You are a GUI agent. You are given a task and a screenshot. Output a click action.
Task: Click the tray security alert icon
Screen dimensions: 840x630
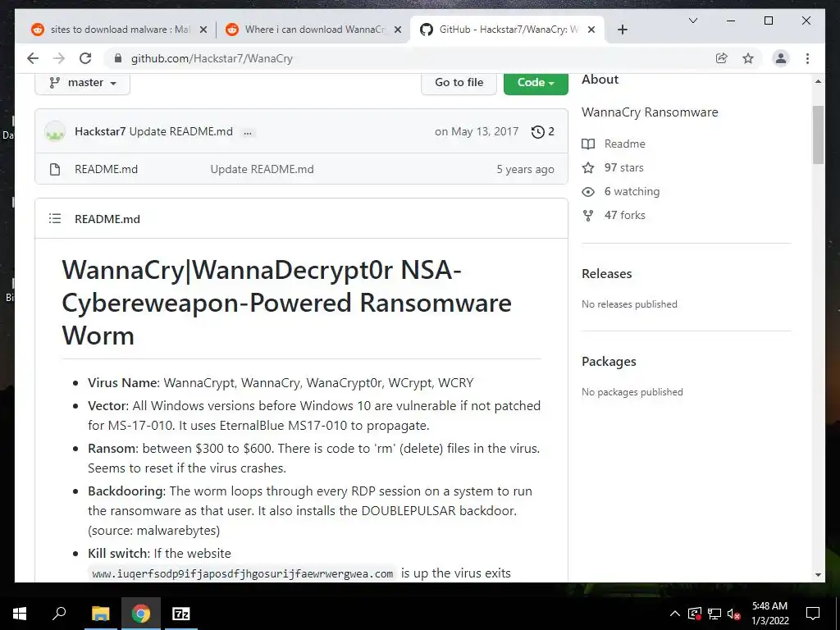click(x=694, y=614)
